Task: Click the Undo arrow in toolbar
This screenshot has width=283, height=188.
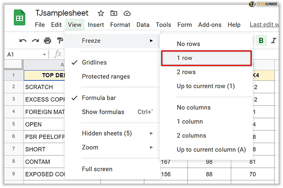Action: (x=23, y=41)
